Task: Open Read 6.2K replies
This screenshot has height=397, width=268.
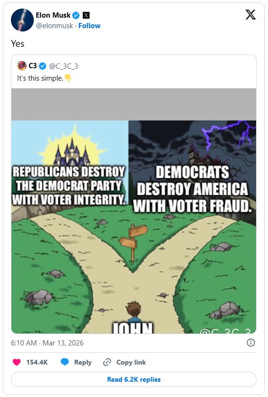Action: (x=134, y=379)
